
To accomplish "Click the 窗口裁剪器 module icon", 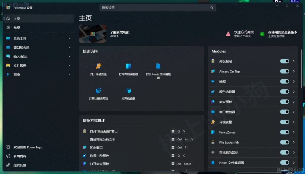I will tap(213, 112).
